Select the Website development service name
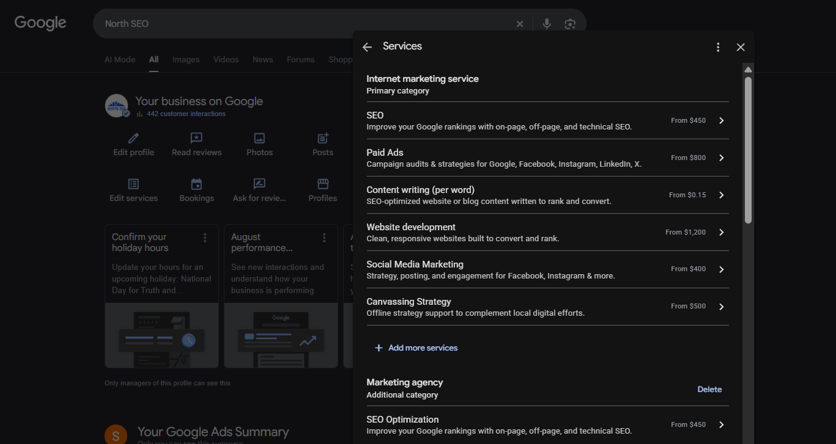The image size is (836, 444). click(x=411, y=227)
